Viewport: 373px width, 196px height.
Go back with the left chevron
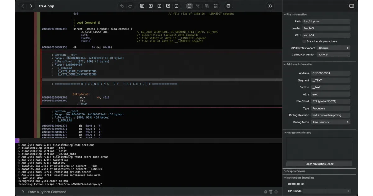click(22, 6)
